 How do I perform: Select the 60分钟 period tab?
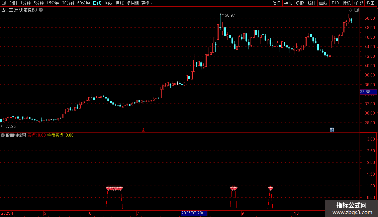[84, 3]
